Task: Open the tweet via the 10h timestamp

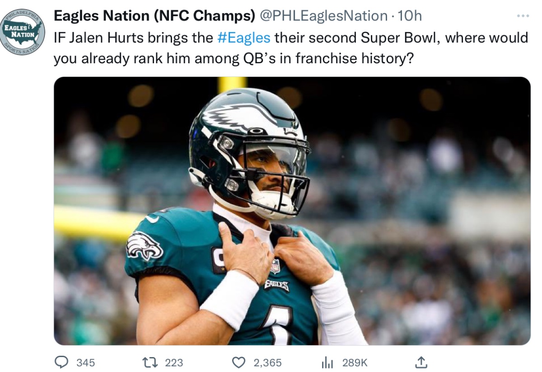Action: click(410, 16)
